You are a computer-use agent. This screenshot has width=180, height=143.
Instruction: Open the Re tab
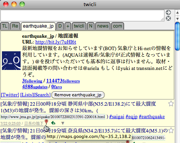tap(15, 26)
